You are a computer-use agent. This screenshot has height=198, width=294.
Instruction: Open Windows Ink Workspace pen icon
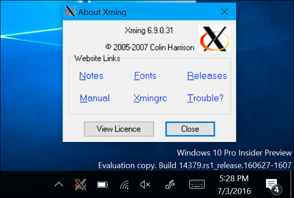tap(170, 184)
